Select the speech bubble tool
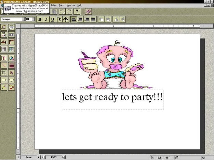 pyautogui.click(x=12, y=27)
